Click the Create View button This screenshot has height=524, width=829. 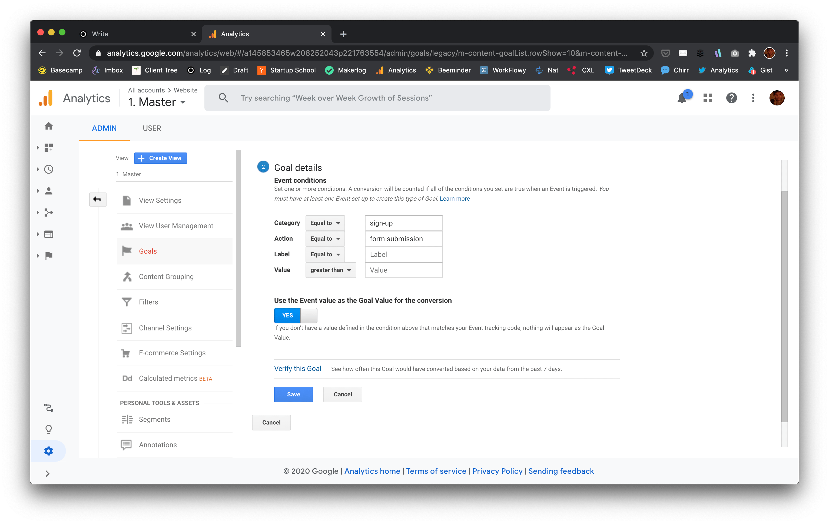pos(160,158)
